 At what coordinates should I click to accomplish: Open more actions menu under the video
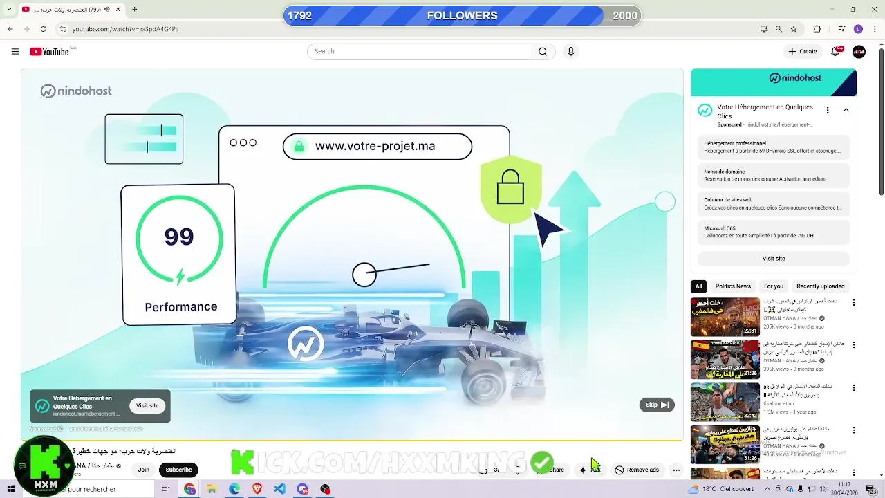tap(676, 470)
